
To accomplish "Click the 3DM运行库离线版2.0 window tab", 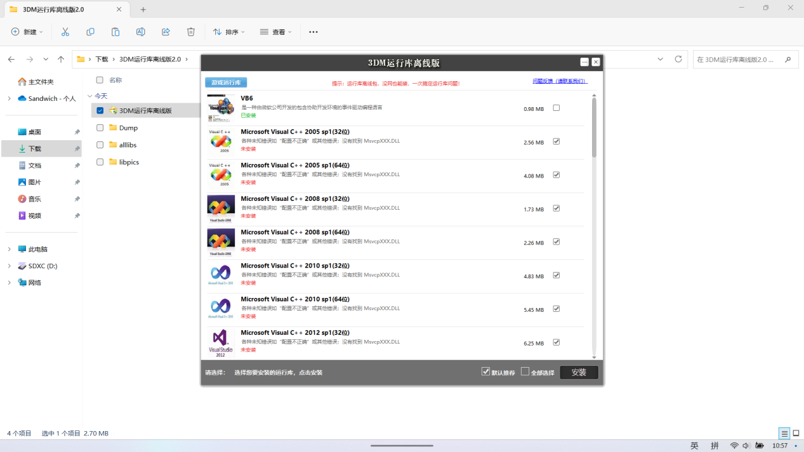I will 65,10.
